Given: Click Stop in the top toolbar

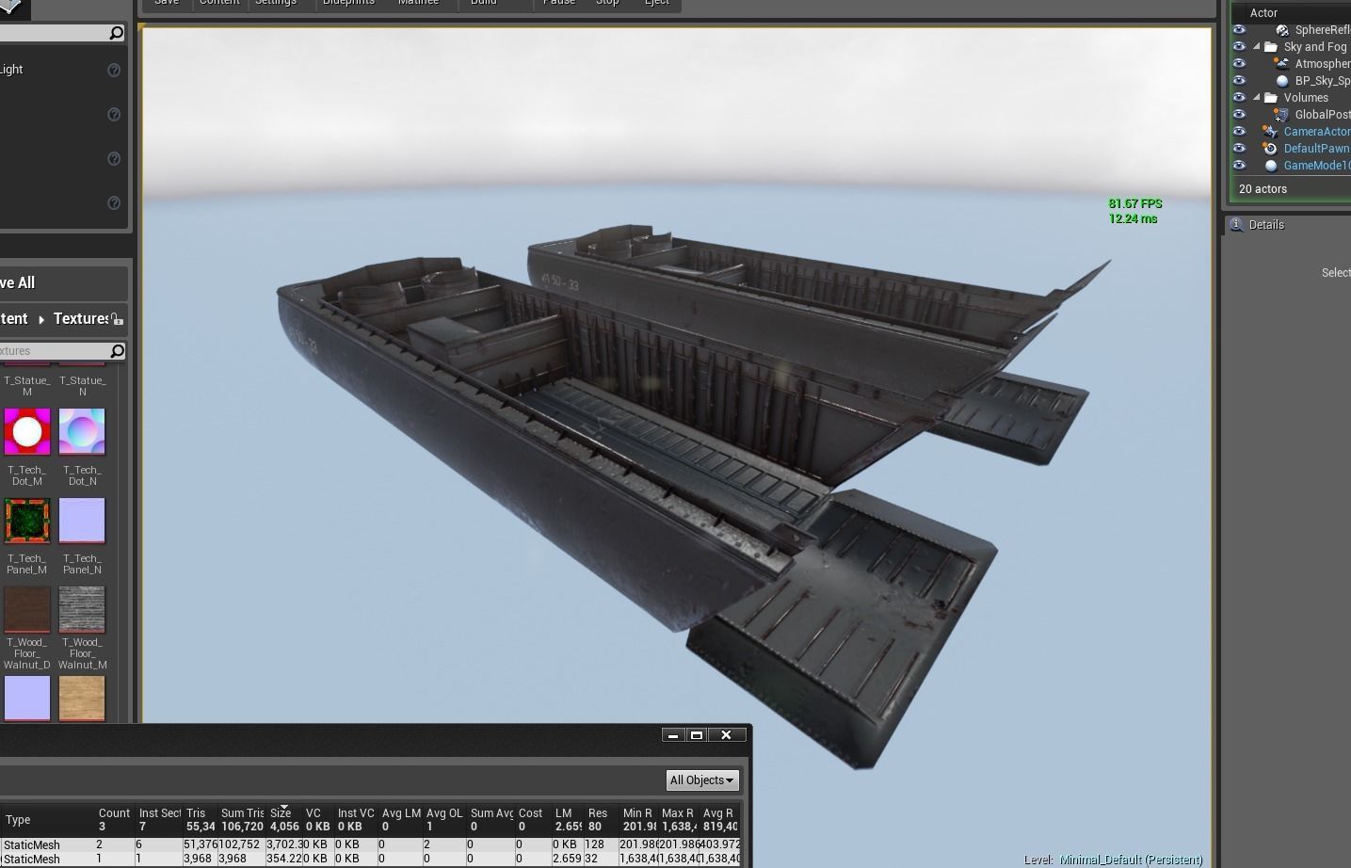Looking at the screenshot, I should [x=607, y=3].
